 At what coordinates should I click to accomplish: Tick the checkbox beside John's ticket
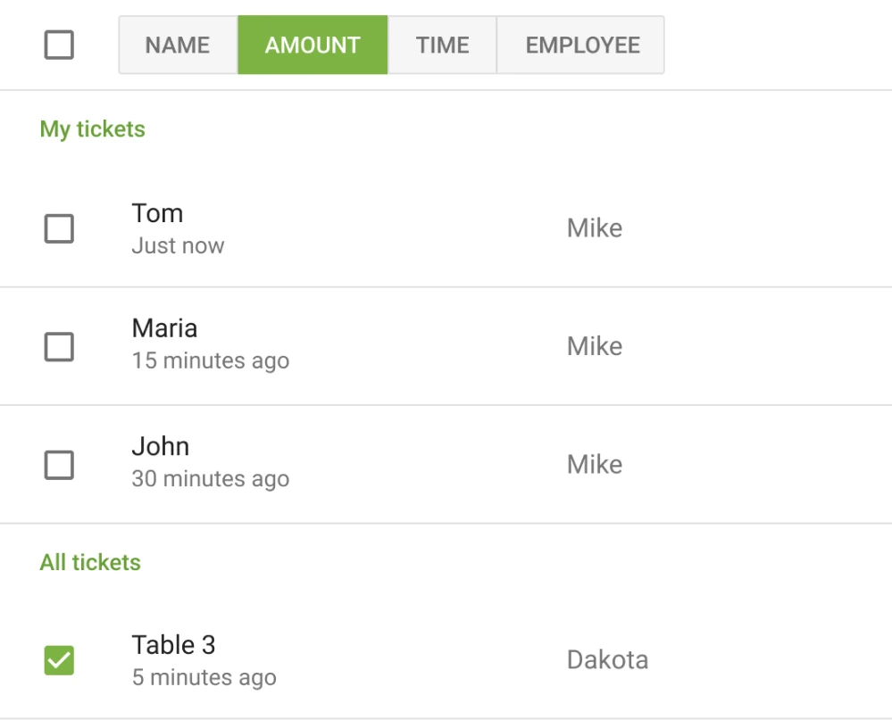58,464
